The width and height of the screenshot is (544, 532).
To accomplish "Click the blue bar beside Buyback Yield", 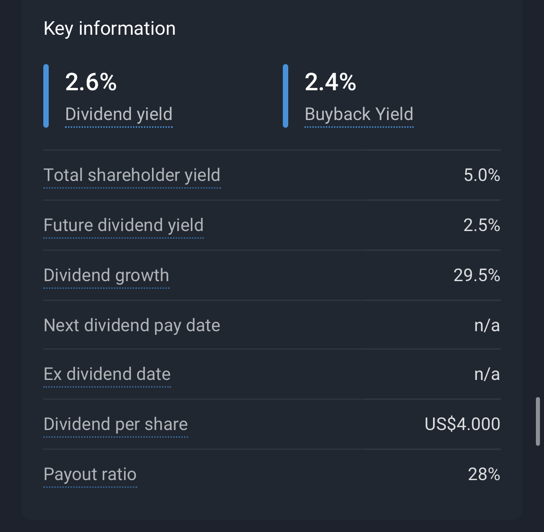I will point(286,96).
